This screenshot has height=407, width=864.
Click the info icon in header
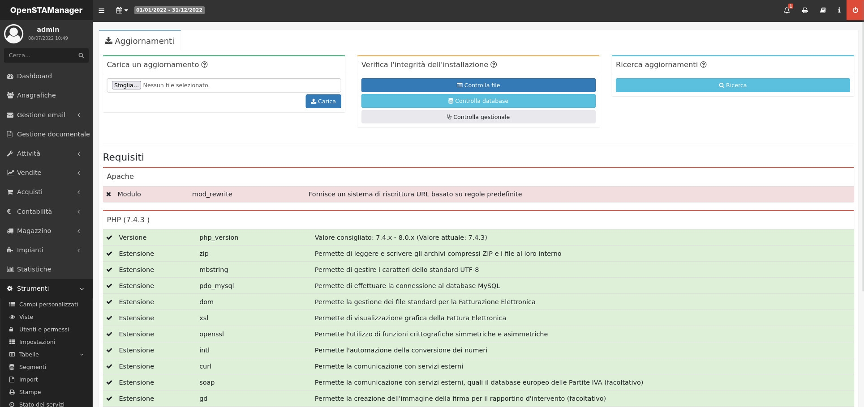839,10
